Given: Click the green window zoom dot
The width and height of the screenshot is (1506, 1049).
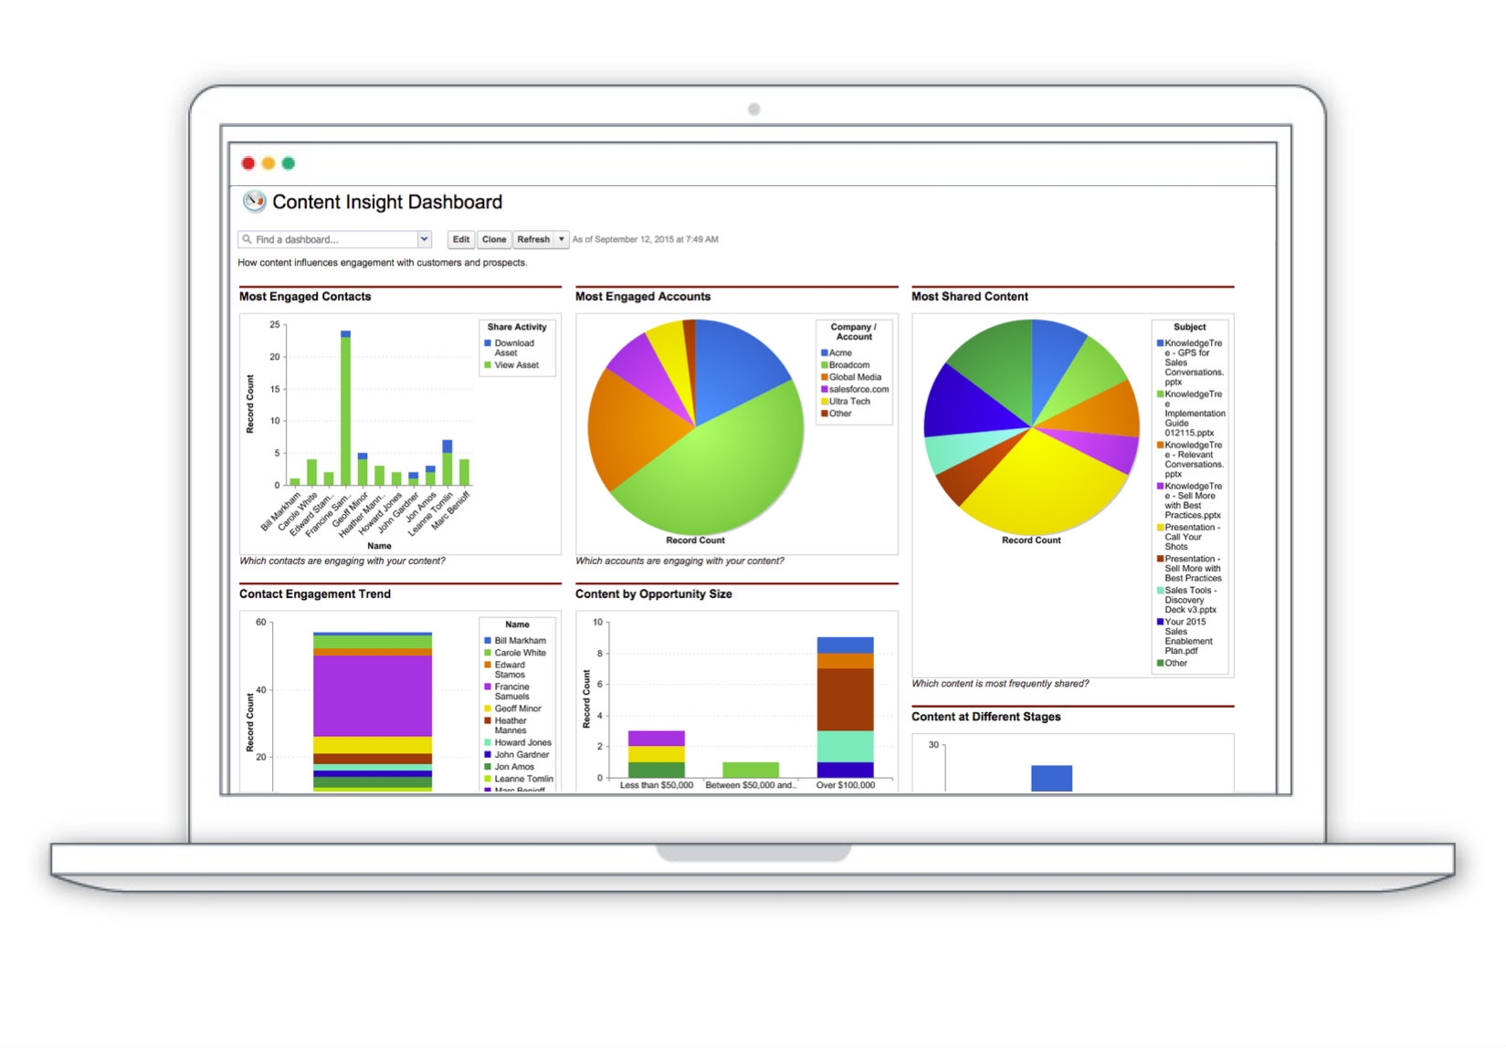Looking at the screenshot, I should pyautogui.click(x=289, y=163).
